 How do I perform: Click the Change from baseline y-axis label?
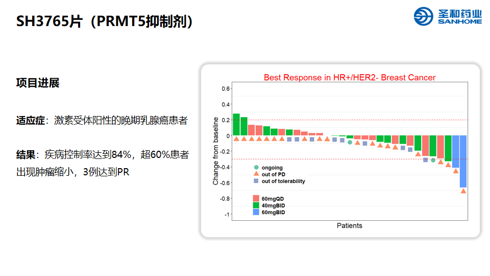pyautogui.click(x=216, y=151)
